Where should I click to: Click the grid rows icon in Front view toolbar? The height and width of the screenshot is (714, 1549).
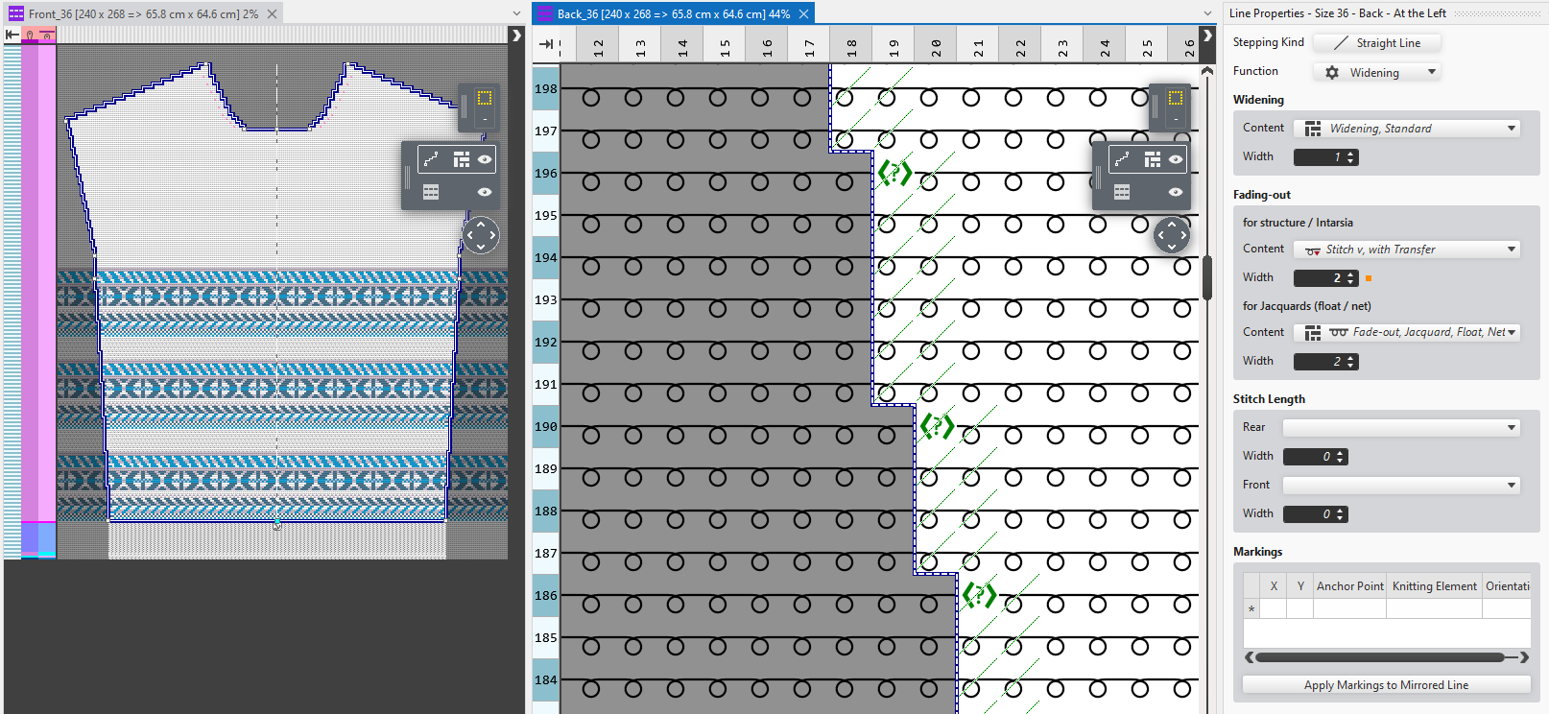[431, 192]
